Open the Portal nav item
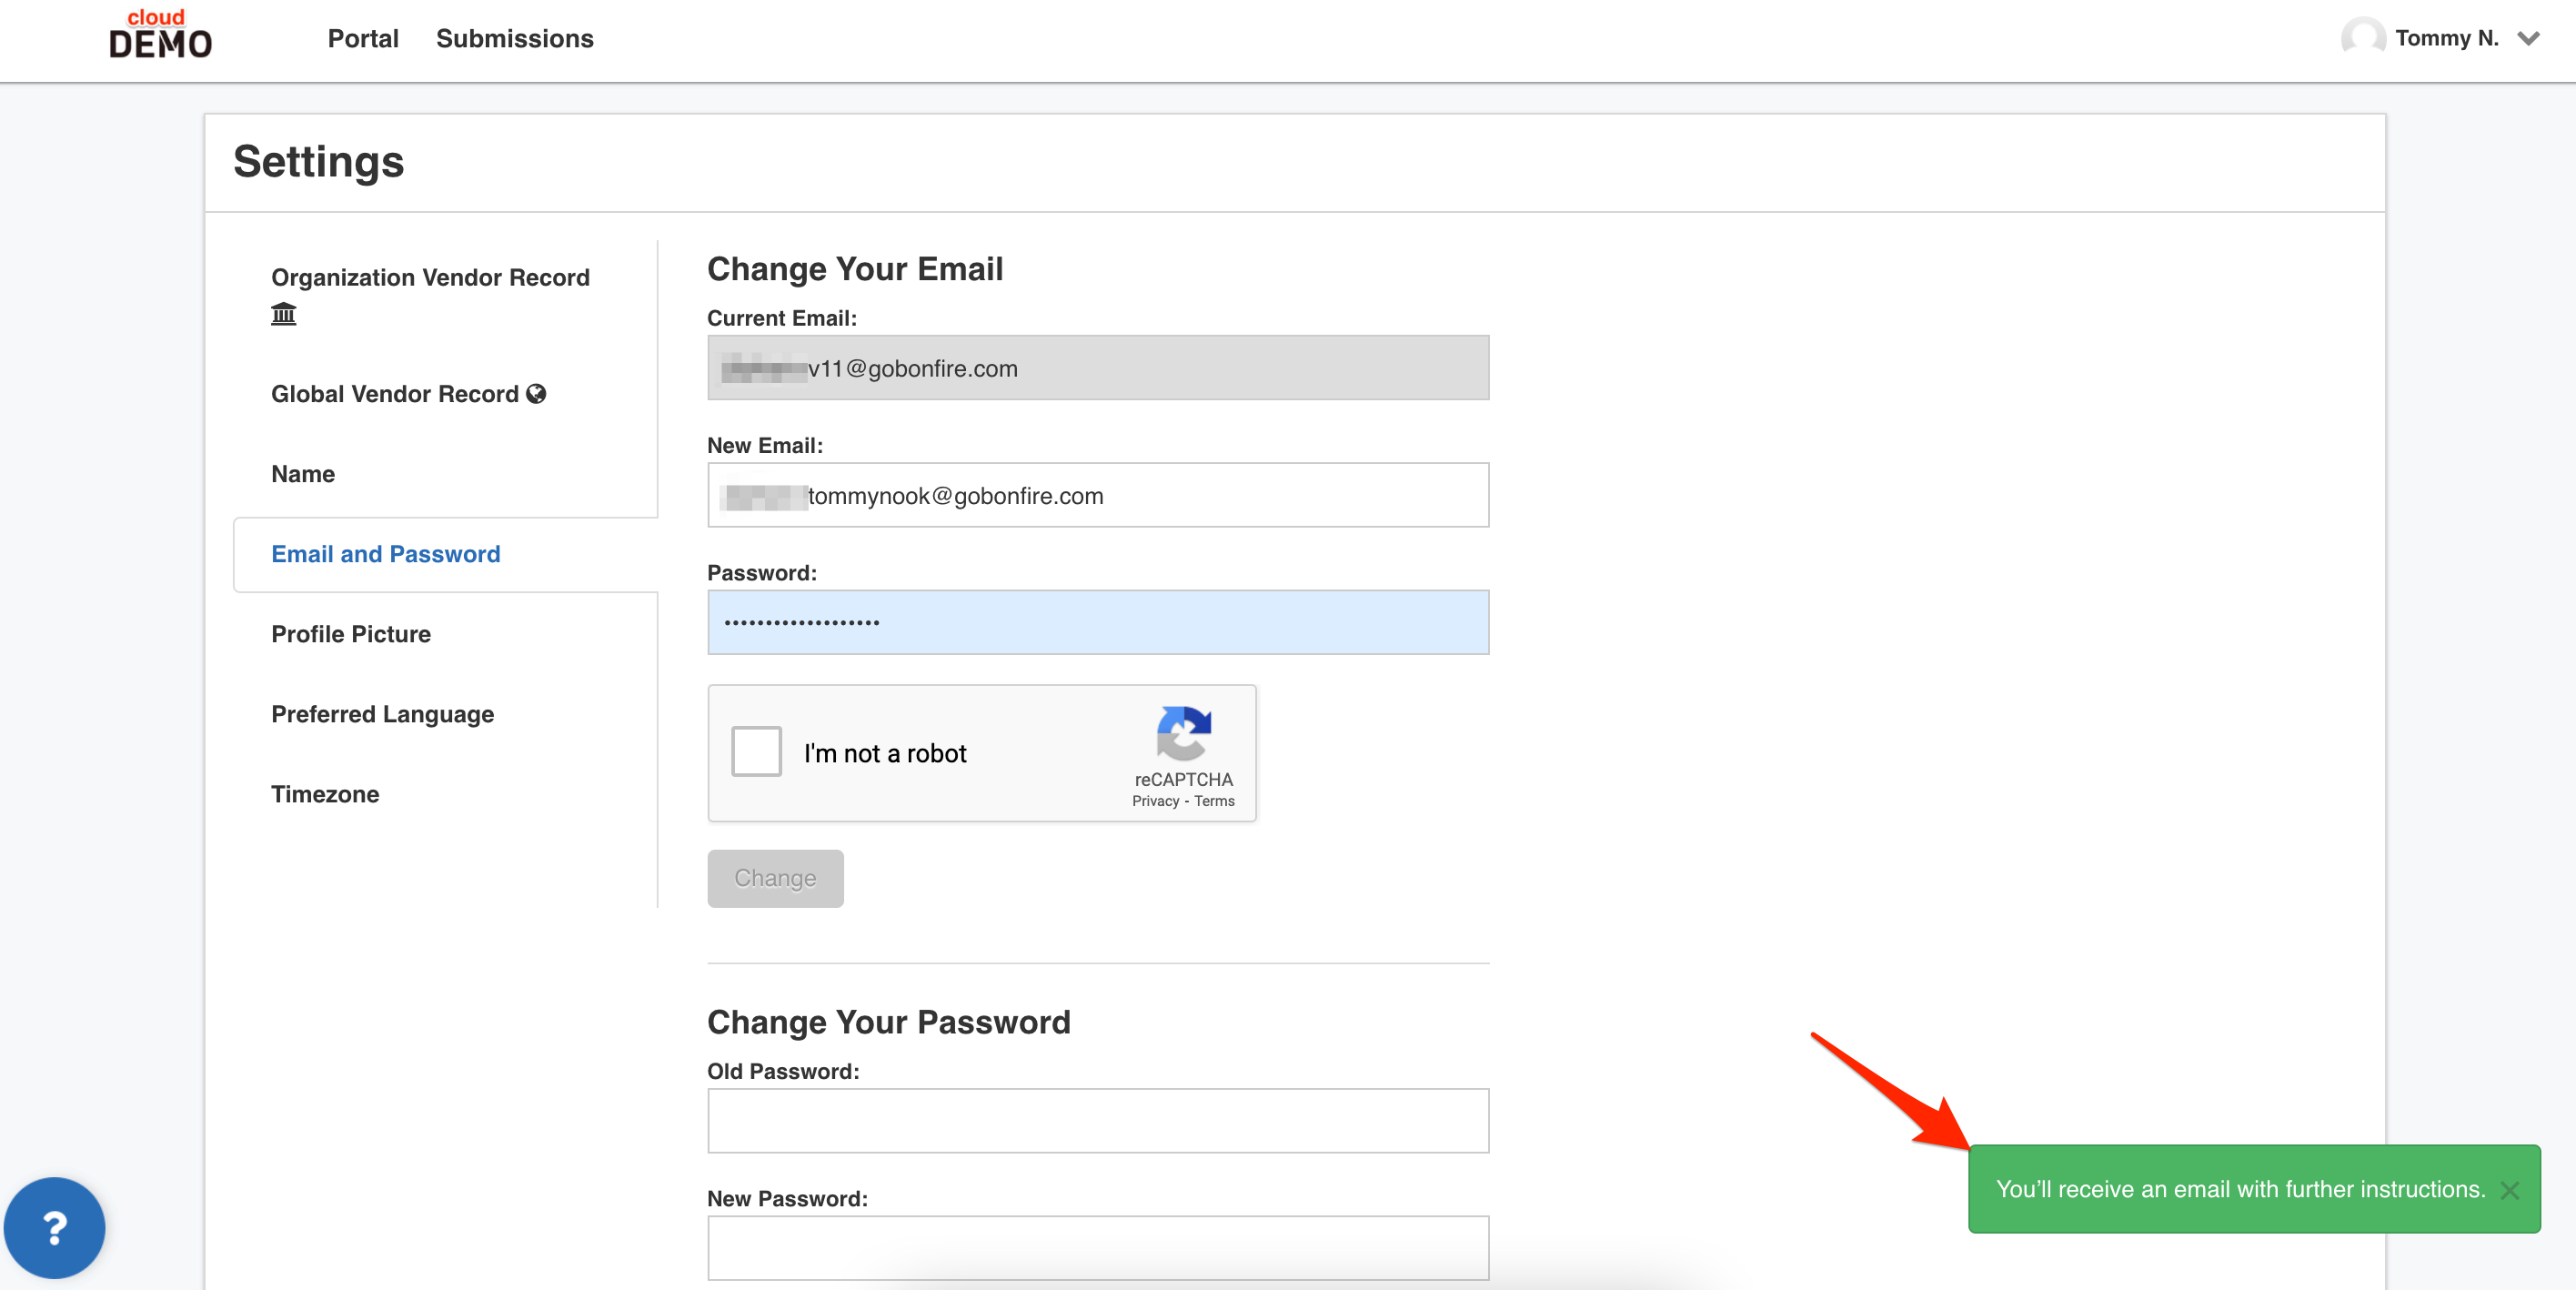 363,38
